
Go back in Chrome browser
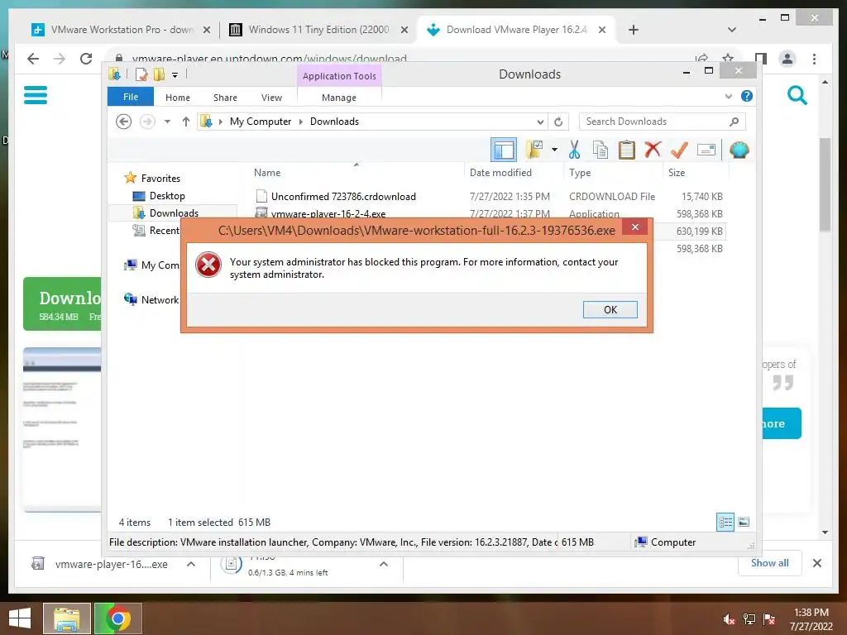pyautogui.click(x=33, y=59)
